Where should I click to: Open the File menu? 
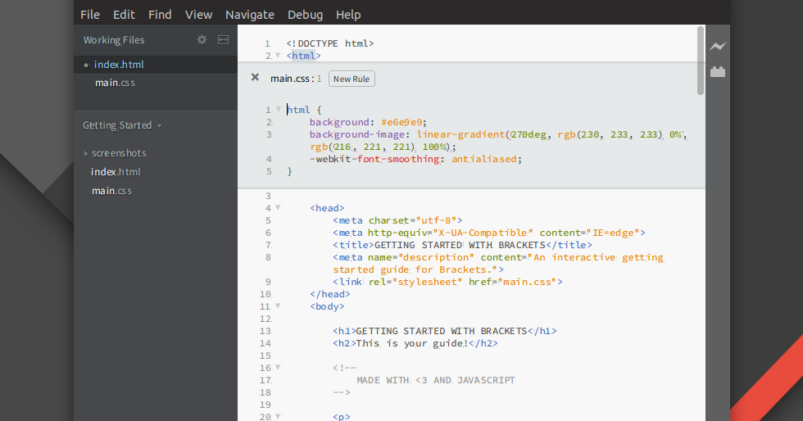[x=89, y=15]
